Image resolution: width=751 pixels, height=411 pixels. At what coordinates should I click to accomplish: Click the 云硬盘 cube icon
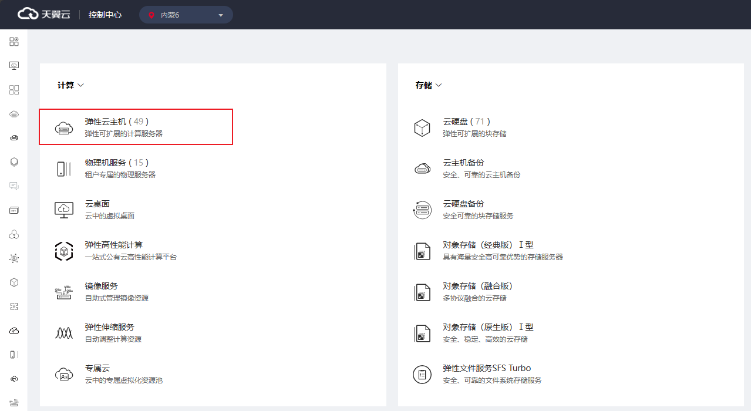pyautogui.click(x=422, y=127)
